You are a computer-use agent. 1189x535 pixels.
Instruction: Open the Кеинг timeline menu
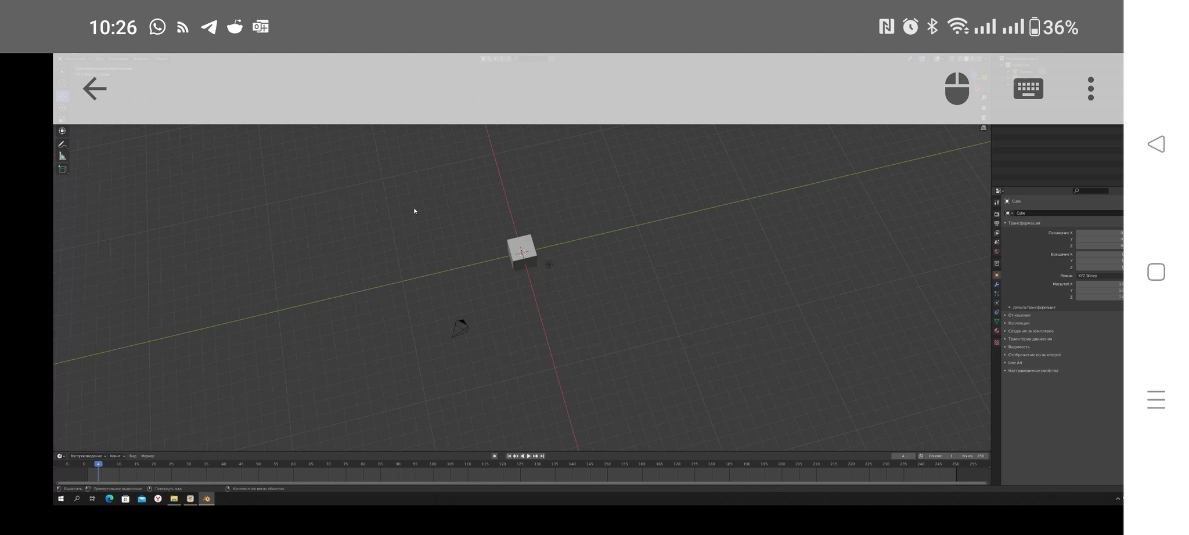click(x=117, y=456)
